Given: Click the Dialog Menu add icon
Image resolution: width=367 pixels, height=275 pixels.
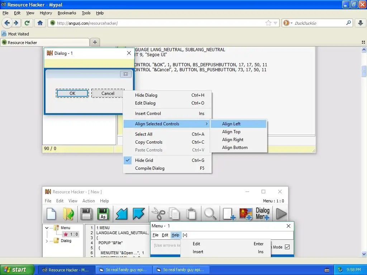Looking at the screenshot, I should [263, 214].
